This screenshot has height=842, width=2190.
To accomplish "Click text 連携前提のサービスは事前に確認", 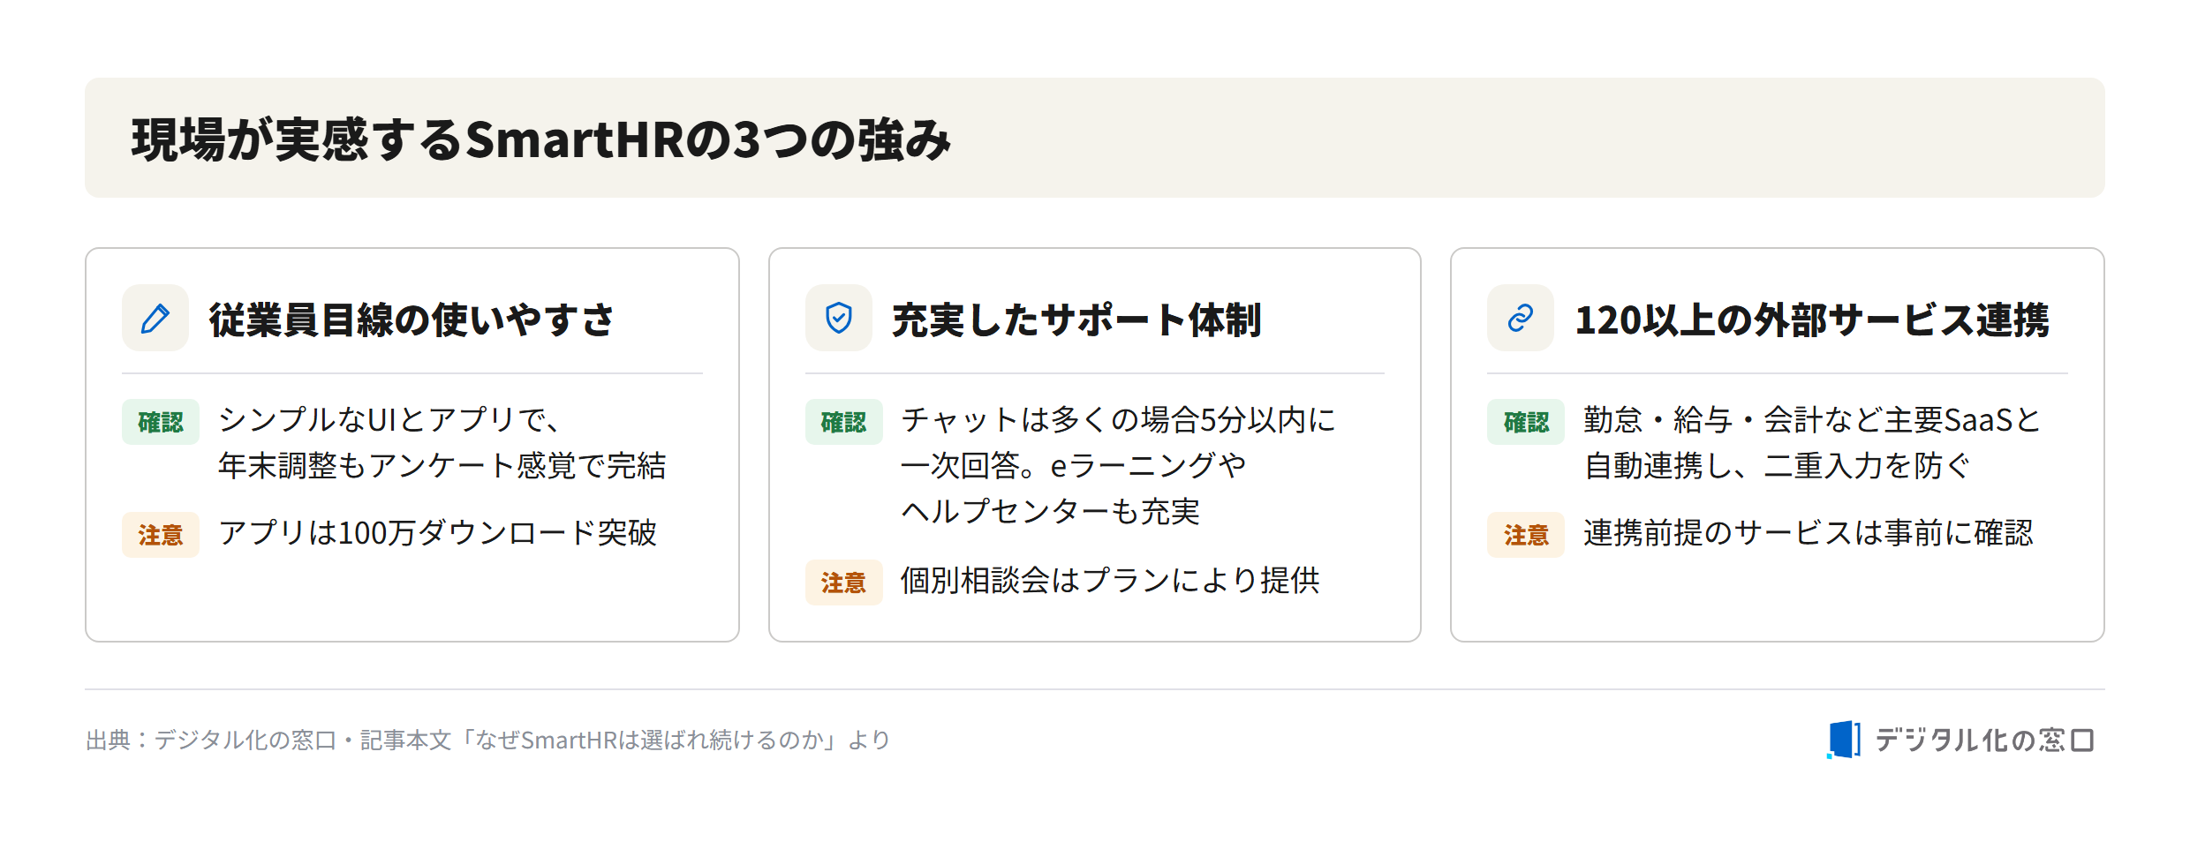I will [x=1809, y=533].
